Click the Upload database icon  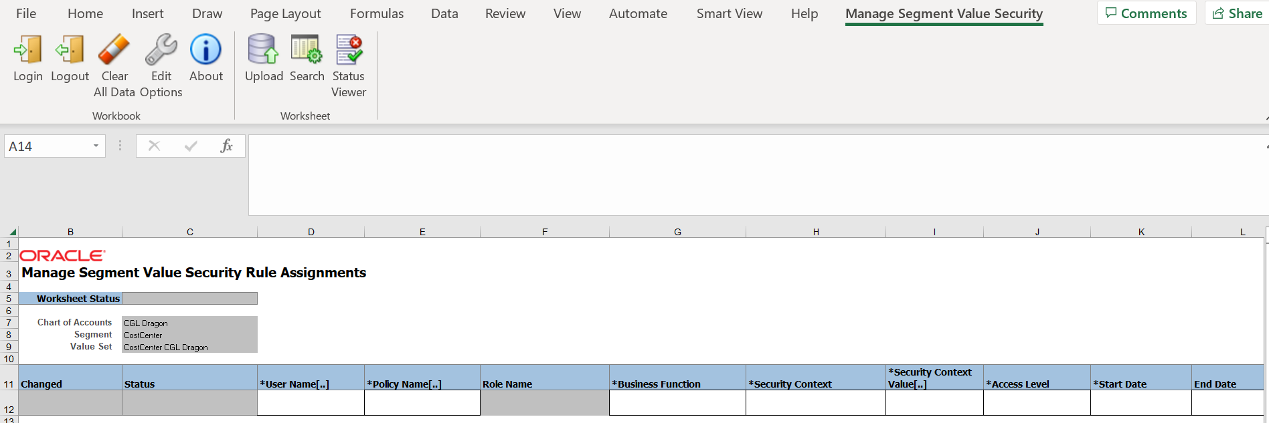[263, 49]
